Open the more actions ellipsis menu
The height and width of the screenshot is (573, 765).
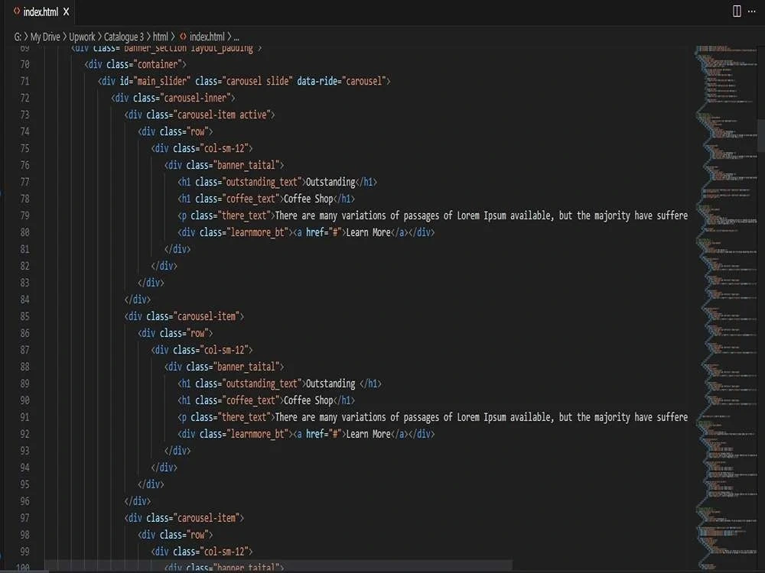[x=752, y=11]
